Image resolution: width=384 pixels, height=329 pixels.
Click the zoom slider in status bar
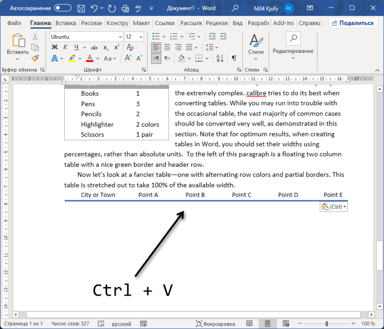click(326, 324)
